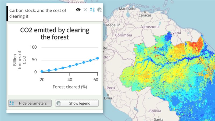The width and height of the screenshot is (215, 121).
Task: Click the Hide parameters button
Action: (x=30, y=103)
